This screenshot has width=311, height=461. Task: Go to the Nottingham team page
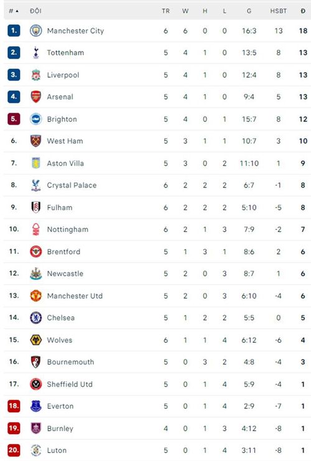point(68,229)
